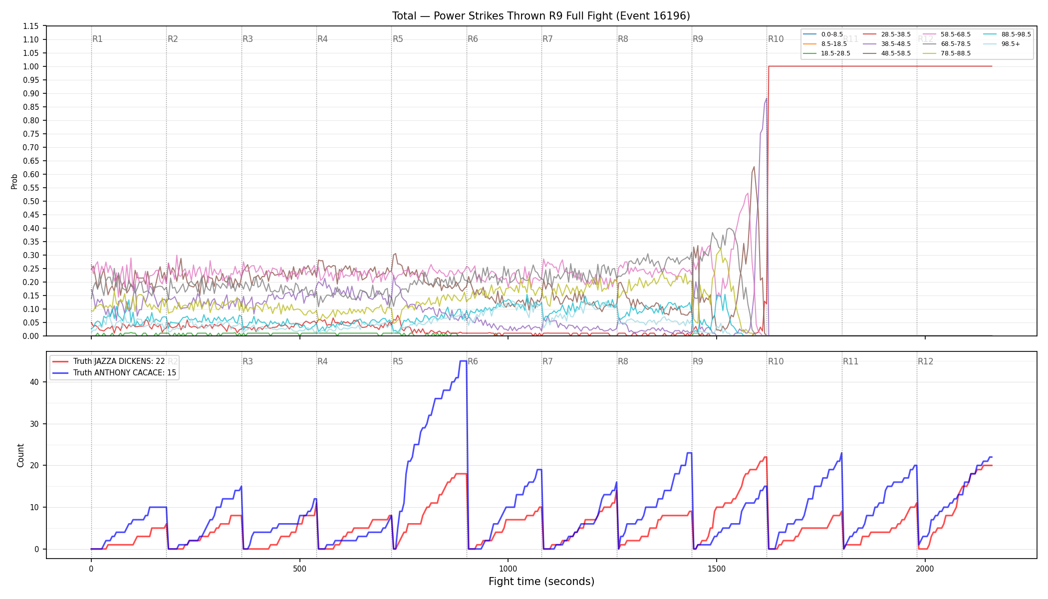Click the 40 tick on the Count axis
The width and height of the screenshot is (1048, 599).
35,382
